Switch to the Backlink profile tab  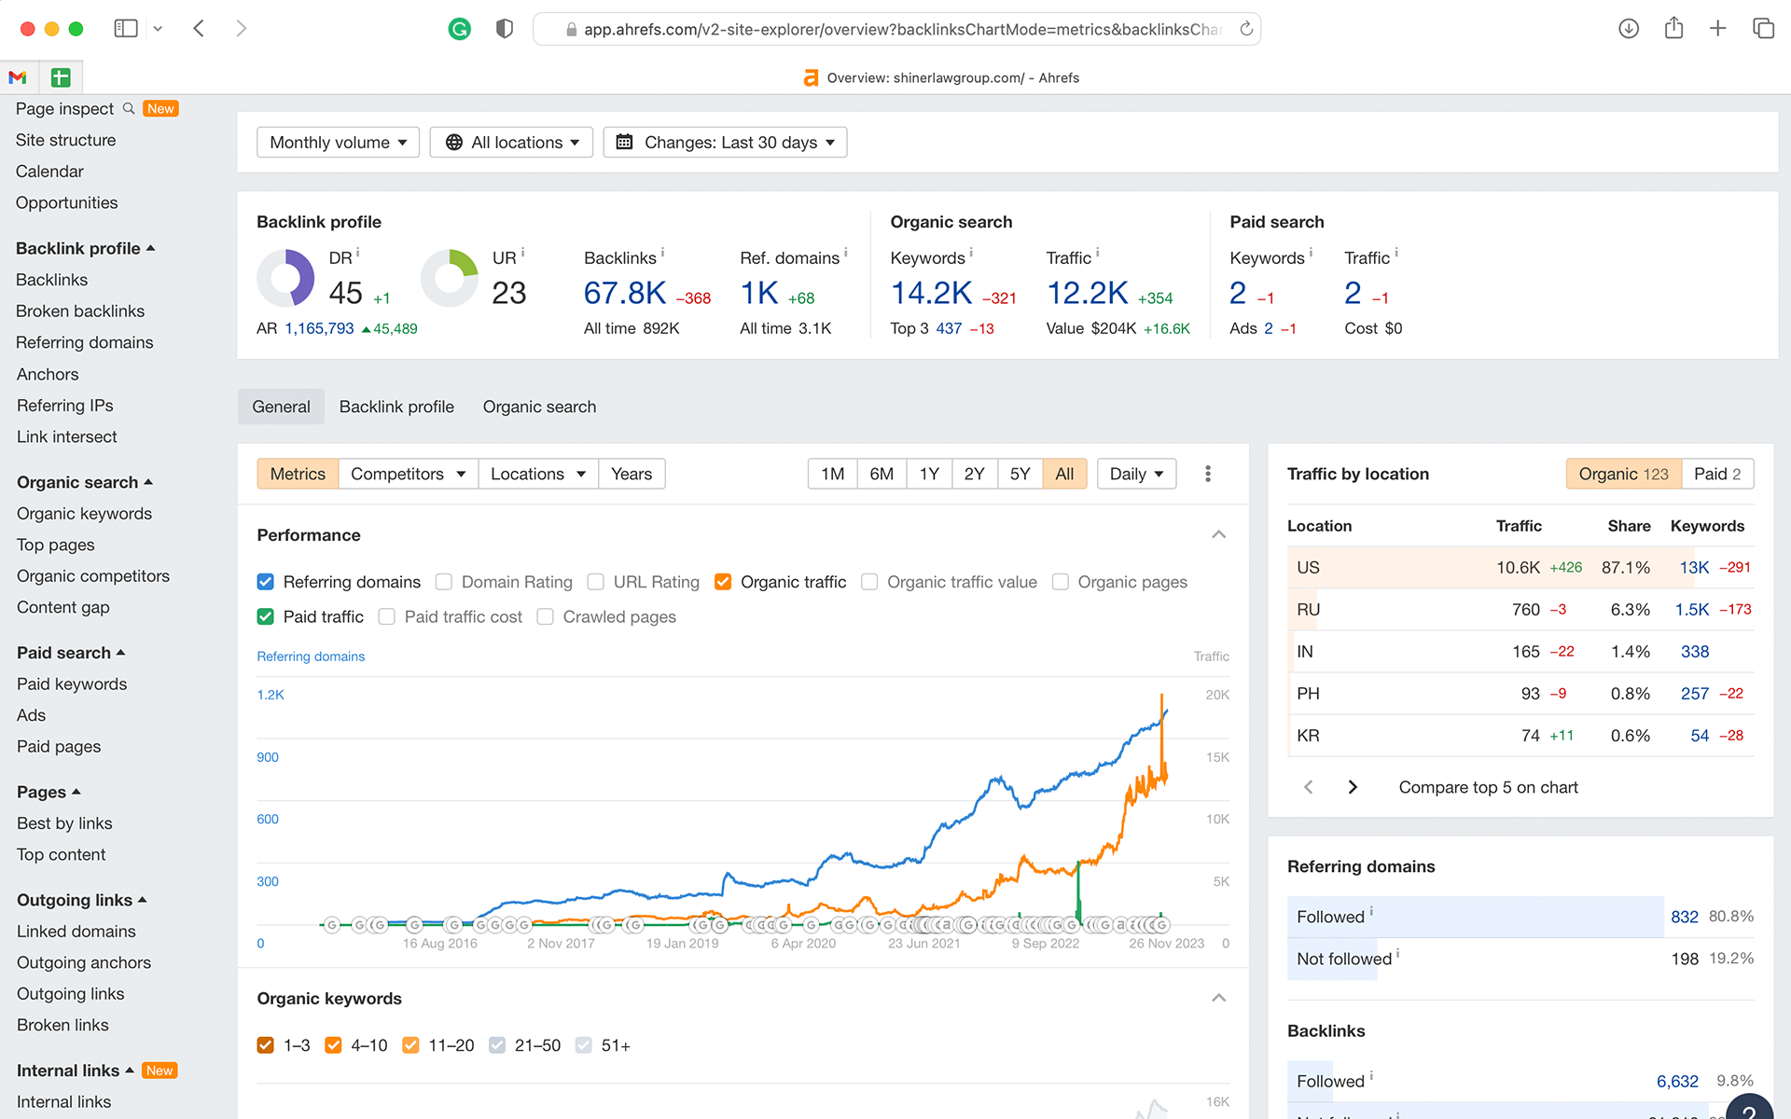396,407
